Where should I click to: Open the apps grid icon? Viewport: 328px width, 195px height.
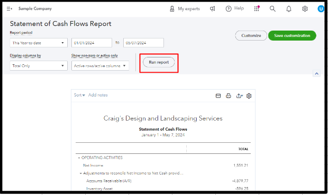click(257, 8)
